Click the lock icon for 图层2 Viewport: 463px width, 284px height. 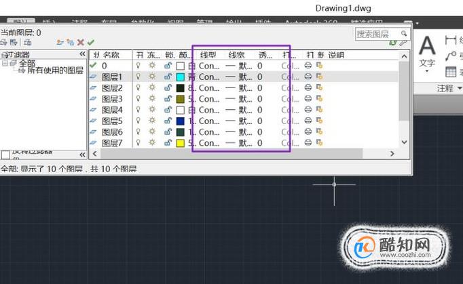coord(168,87)
